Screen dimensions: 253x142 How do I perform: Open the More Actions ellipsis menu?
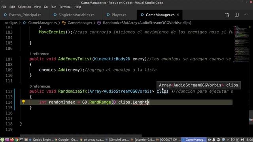(245, 15)
